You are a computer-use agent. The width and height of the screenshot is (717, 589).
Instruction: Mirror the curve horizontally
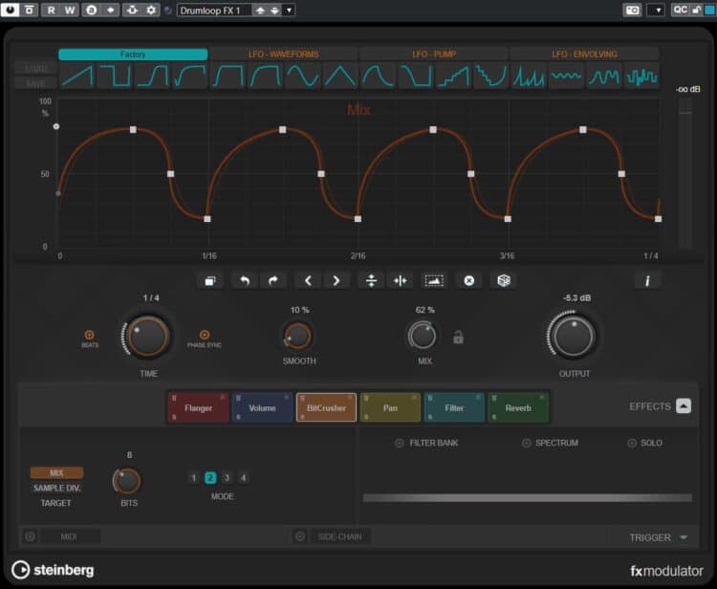click(401, 281)
